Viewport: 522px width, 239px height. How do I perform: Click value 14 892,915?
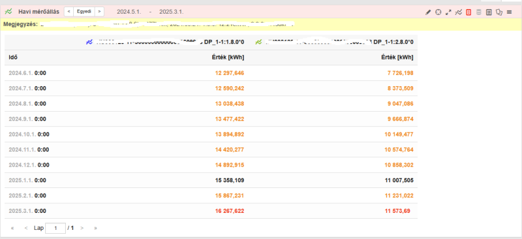pyautogui.click(x=230, y=165)
